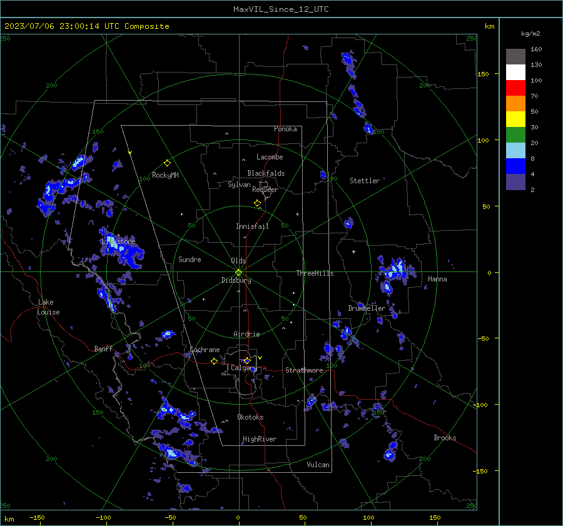
Task: Click the RedDeer label
Action: (265, 190)
